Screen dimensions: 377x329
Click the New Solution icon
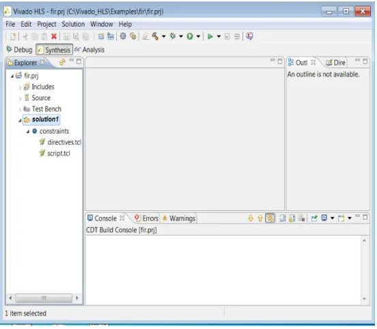(111, 36)
